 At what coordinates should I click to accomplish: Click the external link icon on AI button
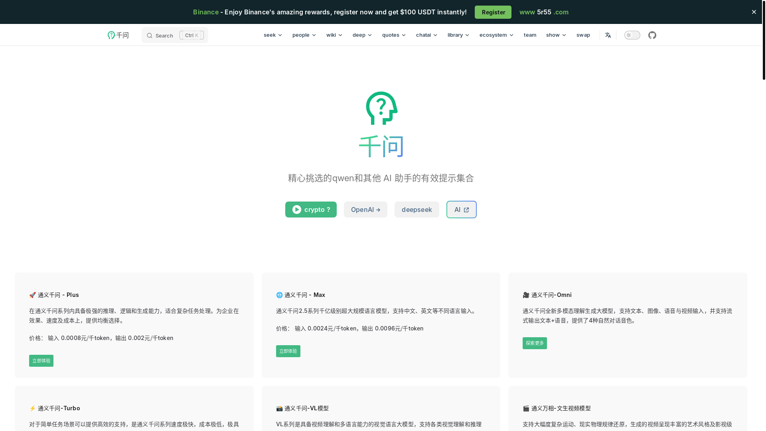(x=466, y=210)
